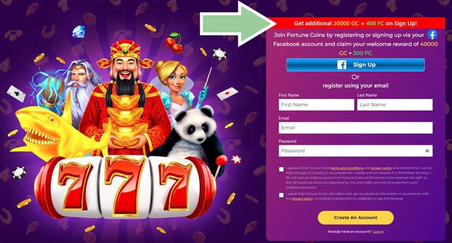Click the Facebook Sign Up button
This screenshot has height=243, width=452.
355,65
